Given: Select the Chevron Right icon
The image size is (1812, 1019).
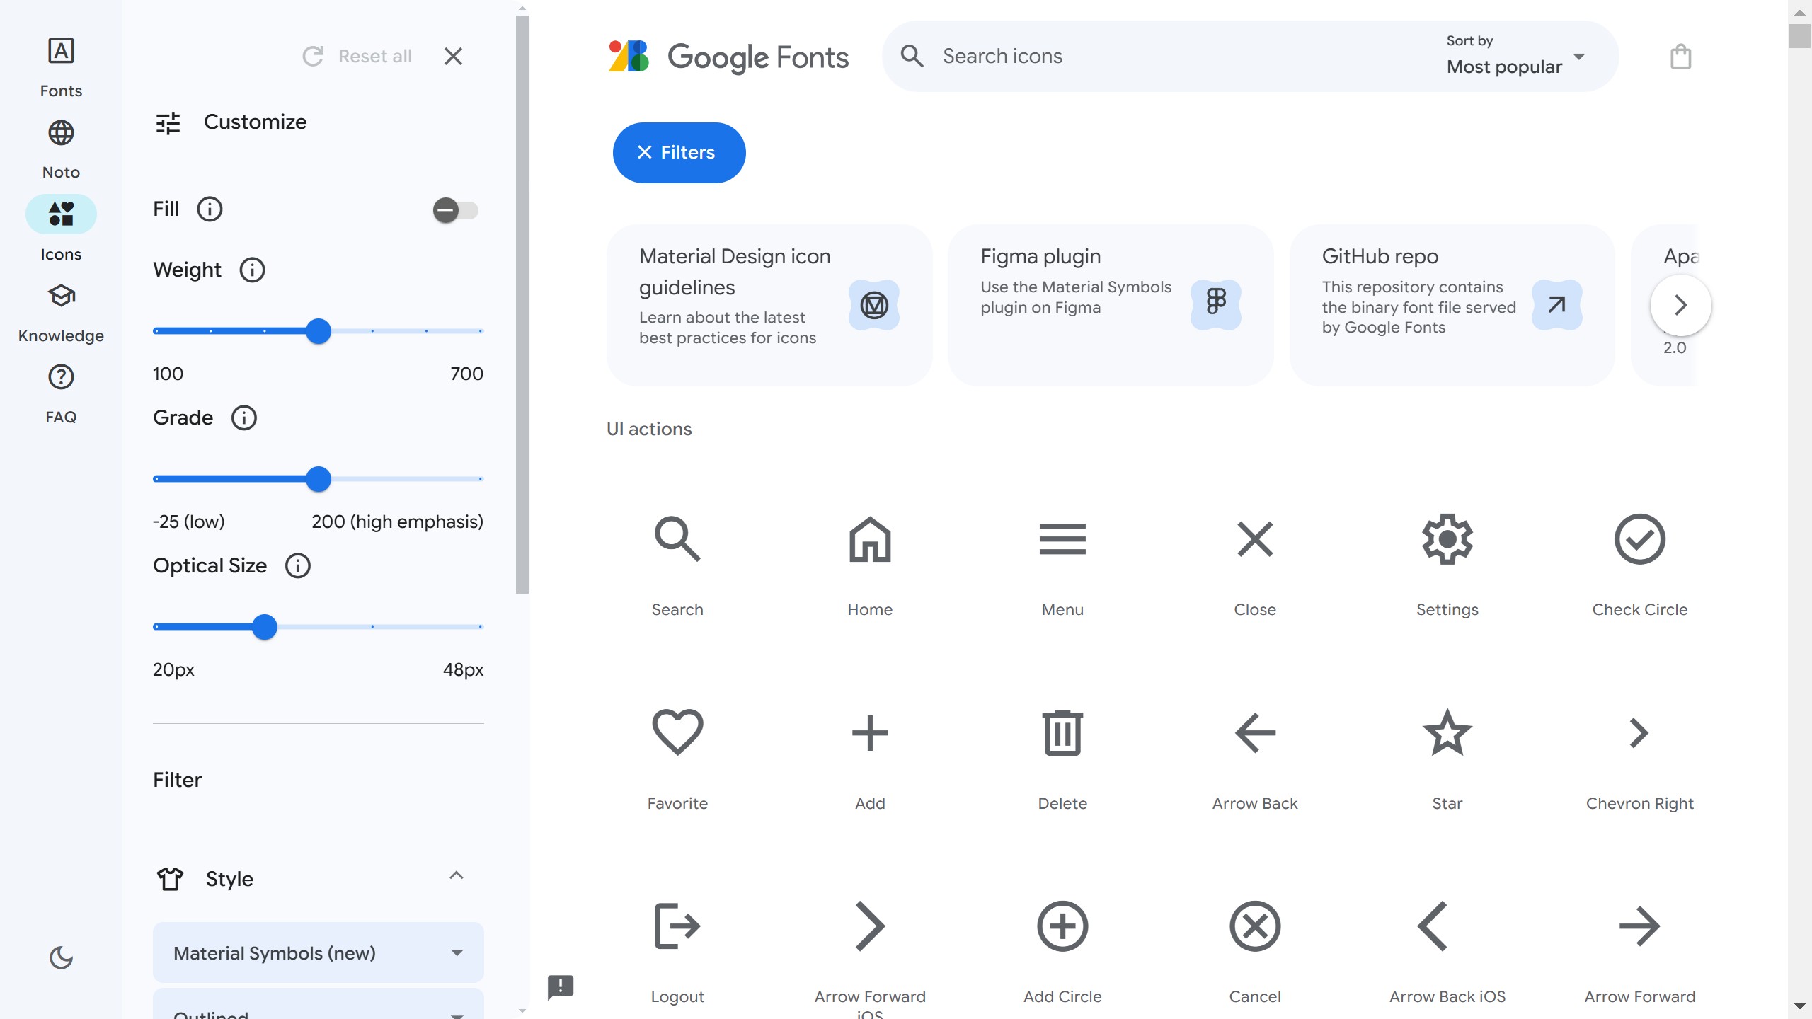Looking at the screenshot, I should click(x=1640, y=732).
